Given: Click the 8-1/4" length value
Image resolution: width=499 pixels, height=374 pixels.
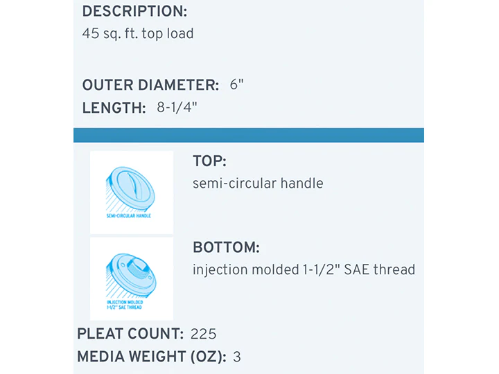Looking at the screenshot, I should tap(177, 107).
